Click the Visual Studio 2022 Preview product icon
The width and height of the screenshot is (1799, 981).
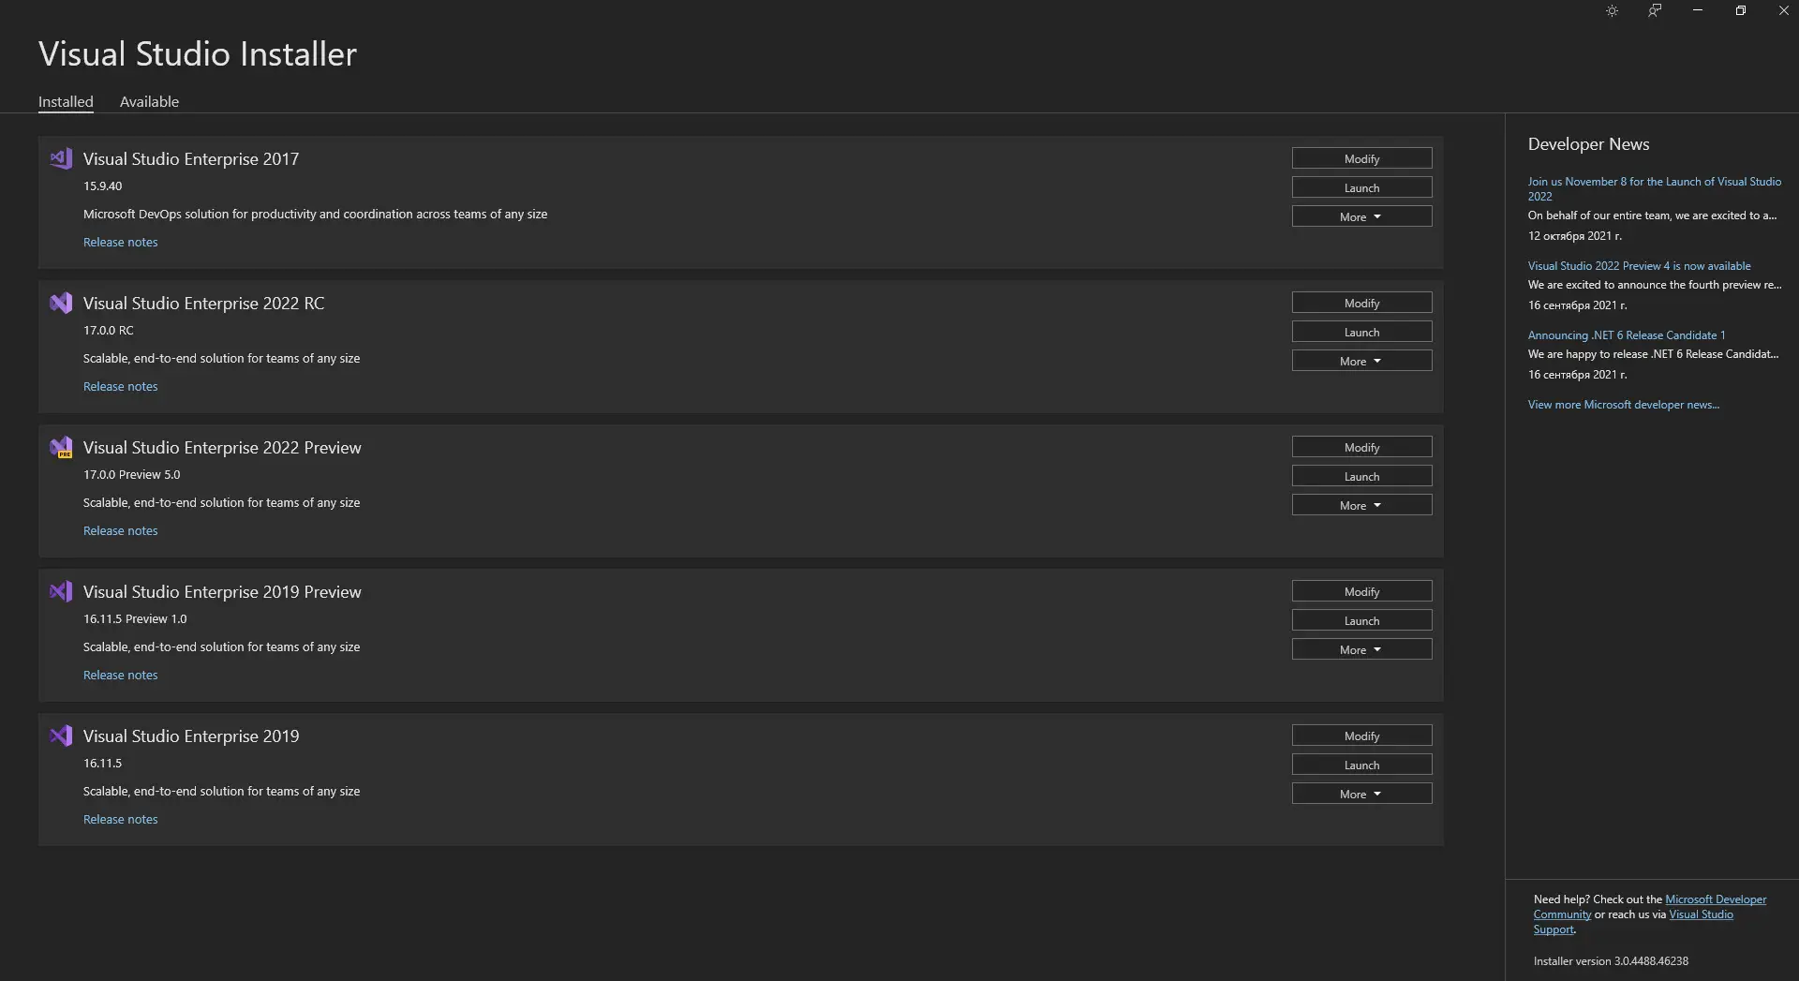click(61, 447)
